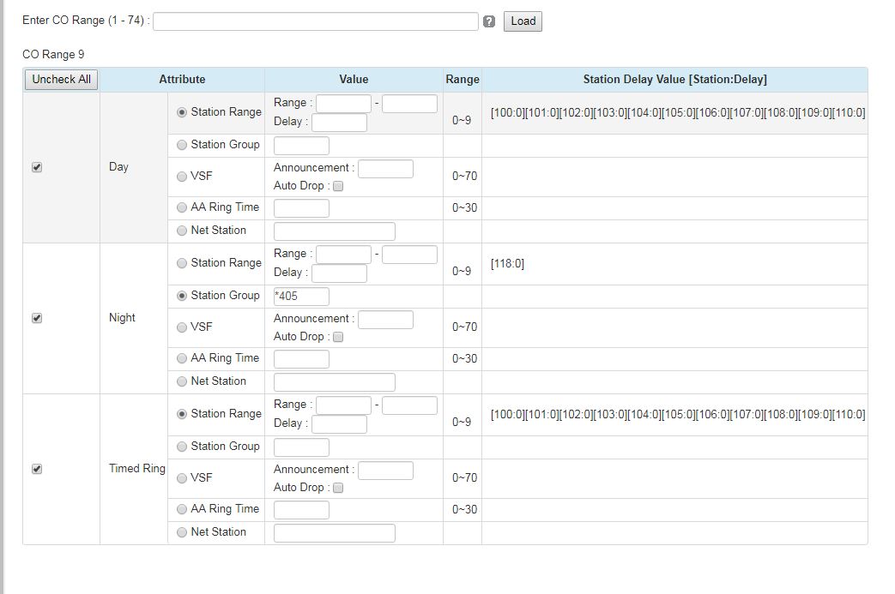
Task: Select VSF radio button under Day
Action: (x=181, y=177)
